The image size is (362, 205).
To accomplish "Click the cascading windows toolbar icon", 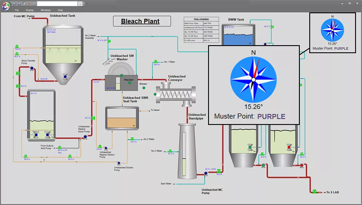I will coord(24,4).
